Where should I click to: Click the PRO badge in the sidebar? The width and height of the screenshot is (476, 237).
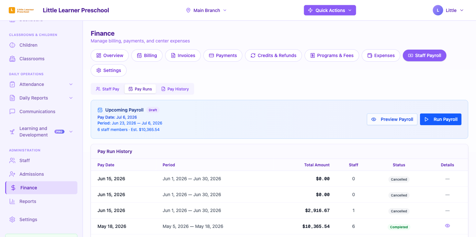click(59, 132)
